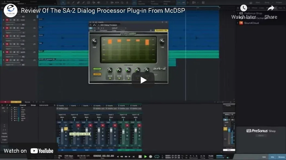Unmute the seventh mixer channel
The image size is (286, 160).
click(x=139, y=125)
